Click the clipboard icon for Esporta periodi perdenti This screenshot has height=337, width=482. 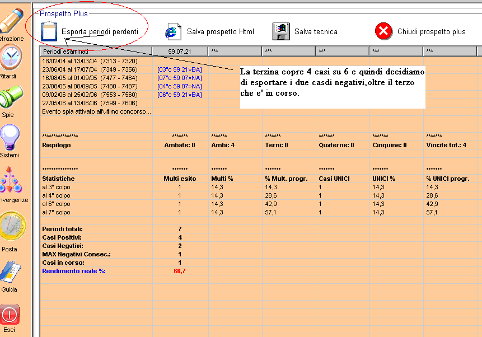49,31
